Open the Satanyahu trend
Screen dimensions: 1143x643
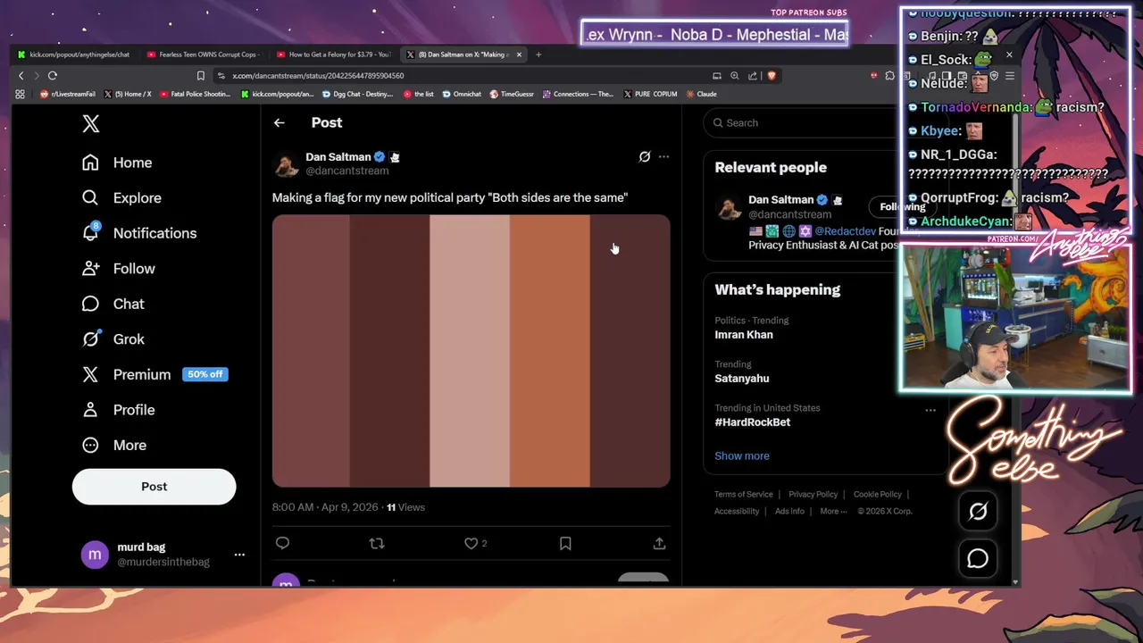coord(741,379)
